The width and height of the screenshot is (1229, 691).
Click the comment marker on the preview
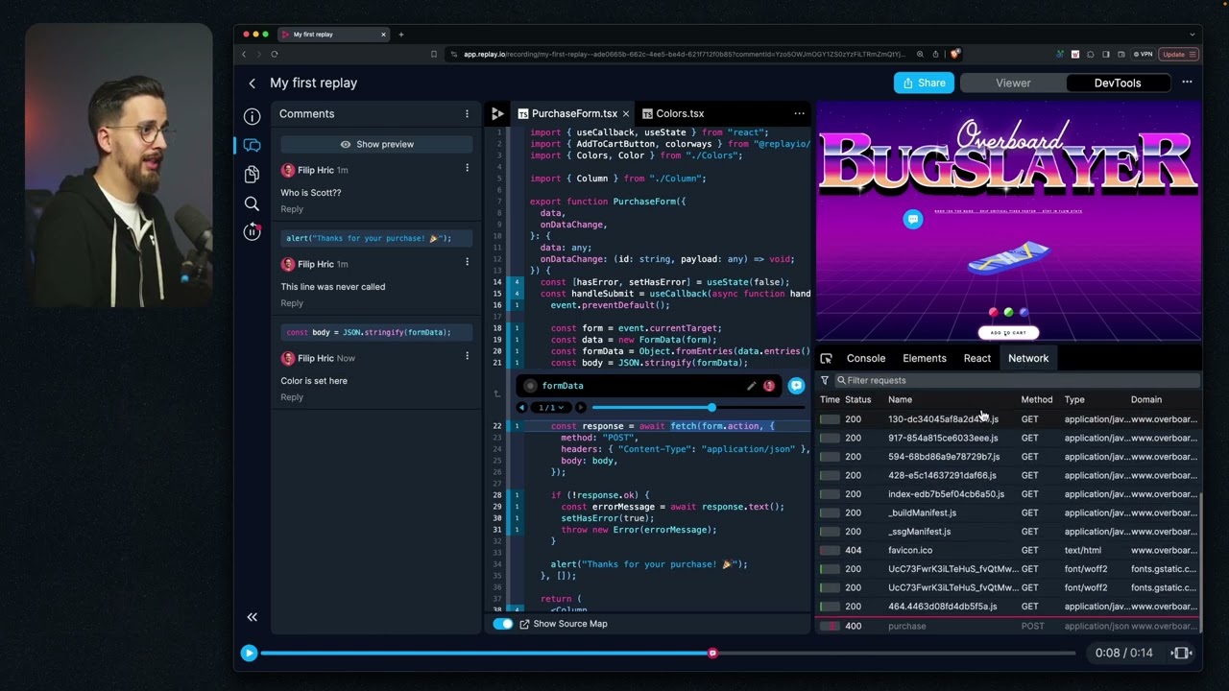pos(913,220)
